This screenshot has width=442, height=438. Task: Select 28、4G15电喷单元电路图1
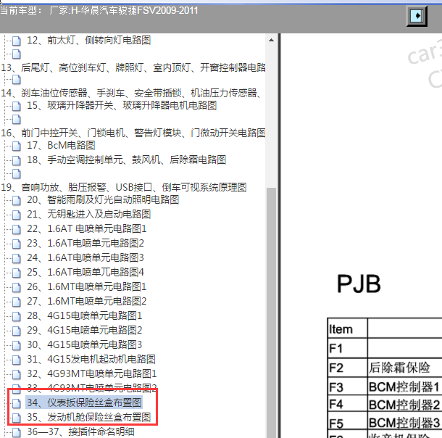(85, 315)
